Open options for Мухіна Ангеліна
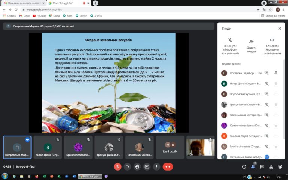This screenshot has height=180, width=288. click(x=276, y=146)
